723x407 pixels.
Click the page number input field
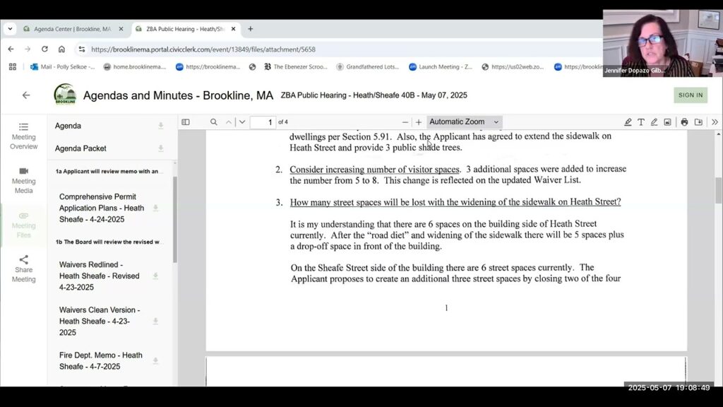point(263,122)
